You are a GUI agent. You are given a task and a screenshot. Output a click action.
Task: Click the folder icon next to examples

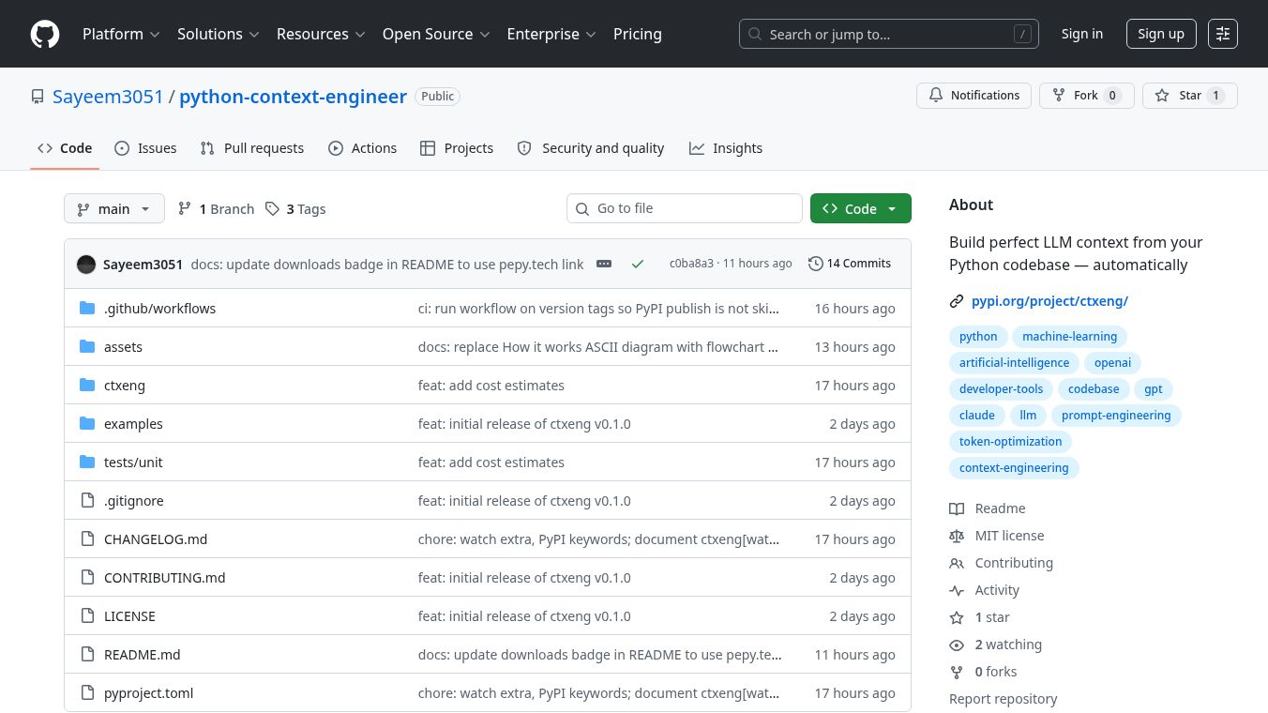(x=87, y=423)
